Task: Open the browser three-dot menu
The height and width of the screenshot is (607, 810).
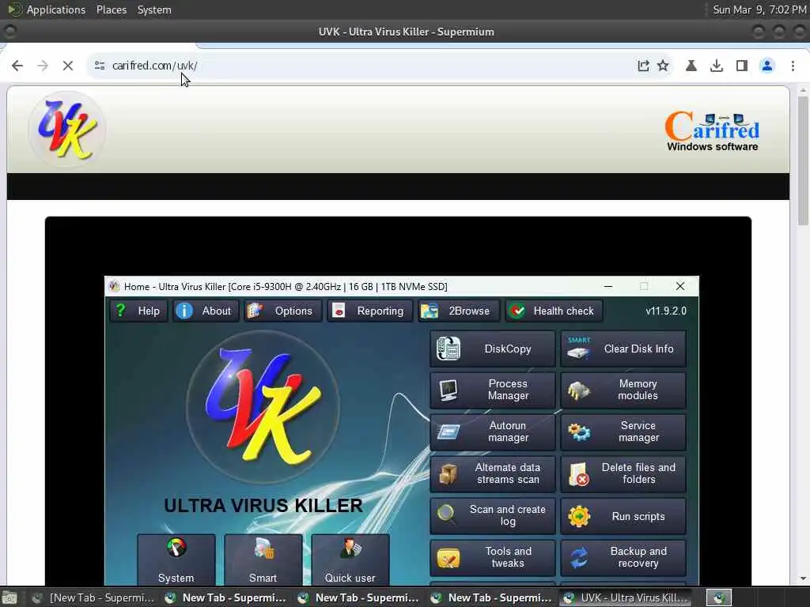Action: pyautogui.click(x=793, y=66)
